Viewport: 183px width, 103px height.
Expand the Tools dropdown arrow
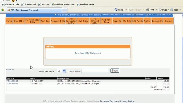tap(180, 10)
